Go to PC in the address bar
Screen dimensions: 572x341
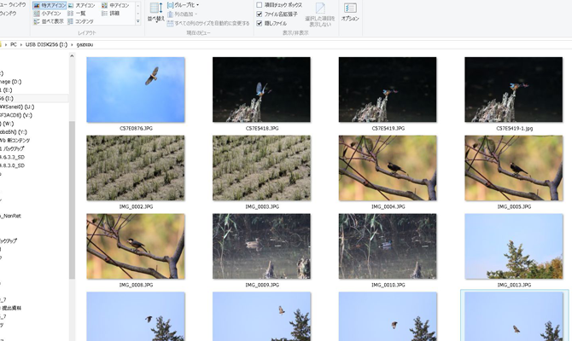pos(14,44)
